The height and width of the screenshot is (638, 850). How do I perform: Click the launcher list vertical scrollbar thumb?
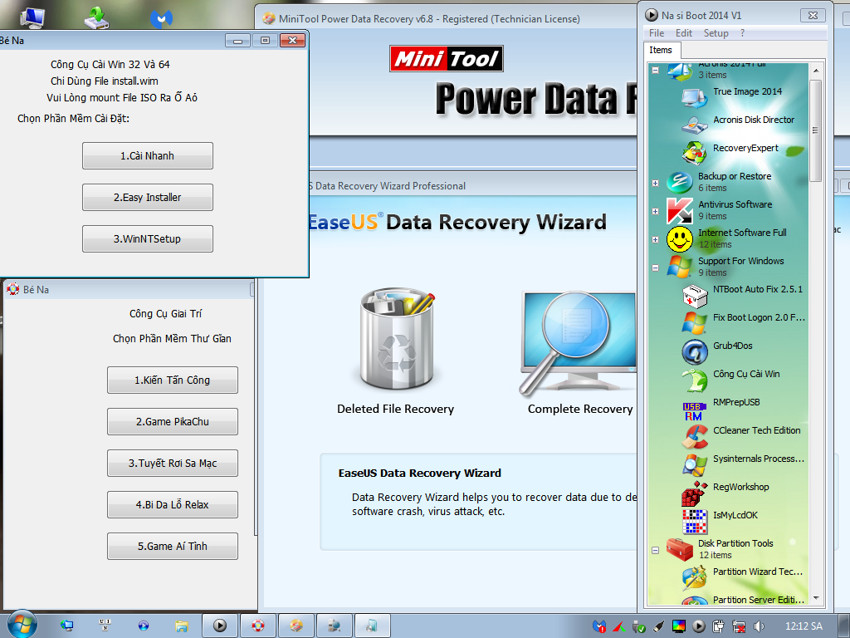(x=816, y=130)
